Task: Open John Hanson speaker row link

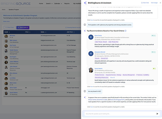Action: coord(14,66)
